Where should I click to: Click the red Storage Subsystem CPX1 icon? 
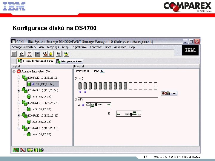click(19, 72)
